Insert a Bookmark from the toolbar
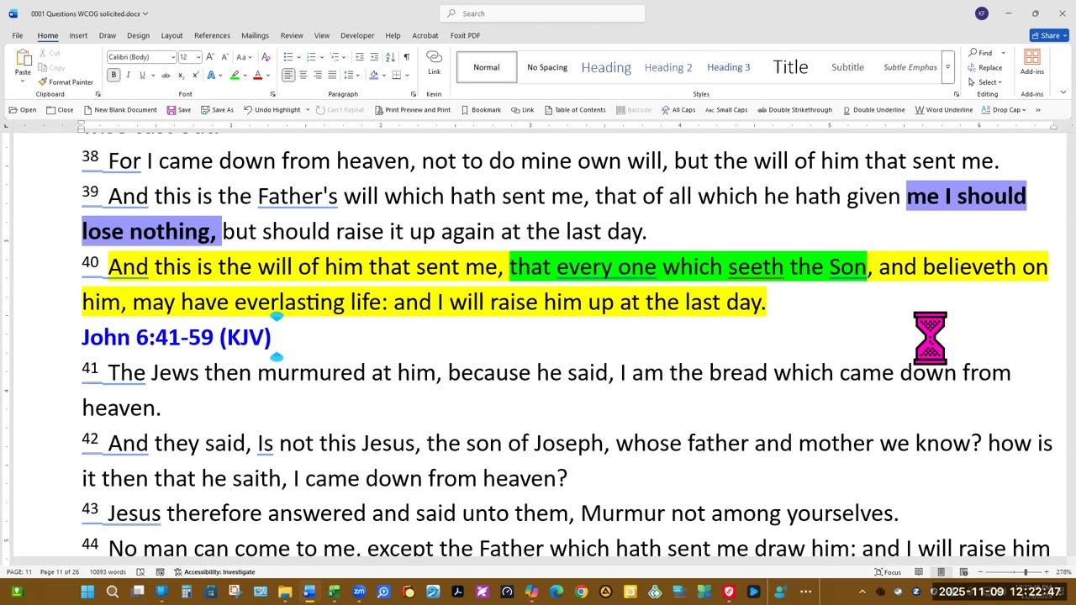The height and width of the screenshot is (605, 1076). tap(480, 110)
